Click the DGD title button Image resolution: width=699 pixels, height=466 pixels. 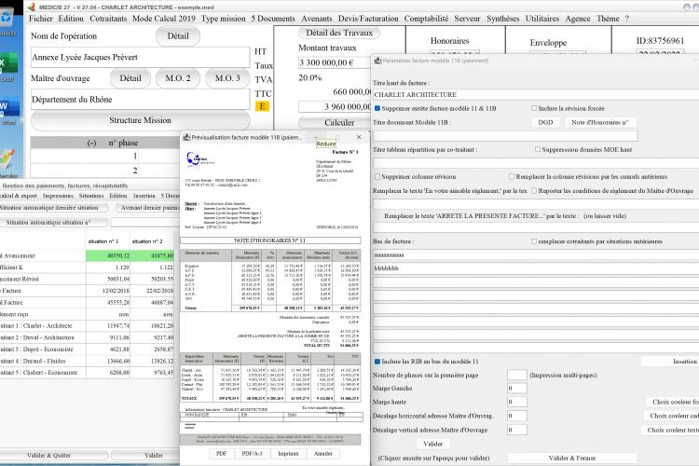545,122
